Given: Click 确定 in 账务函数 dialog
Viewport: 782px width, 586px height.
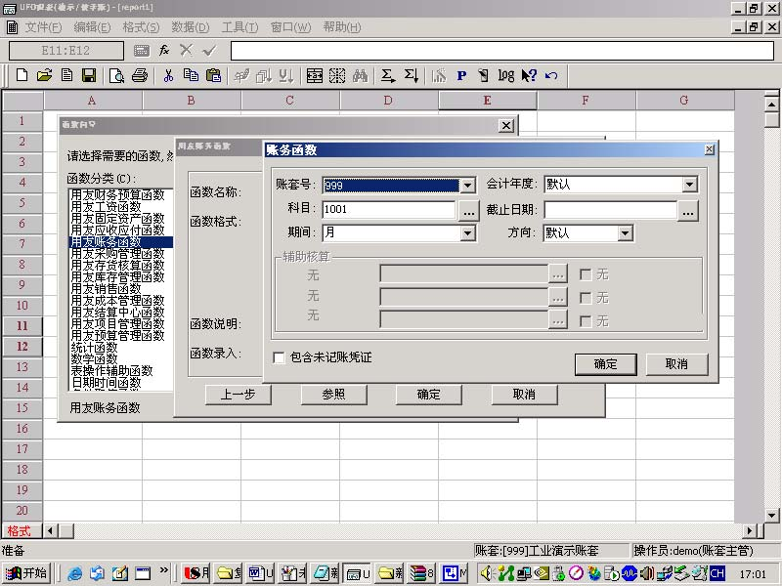Looking at the screenshot, I should (x=606, y=364).
